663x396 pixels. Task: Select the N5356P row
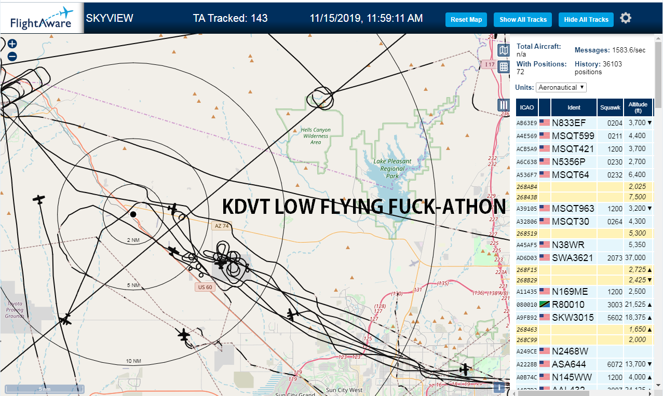tap(585, 162)
